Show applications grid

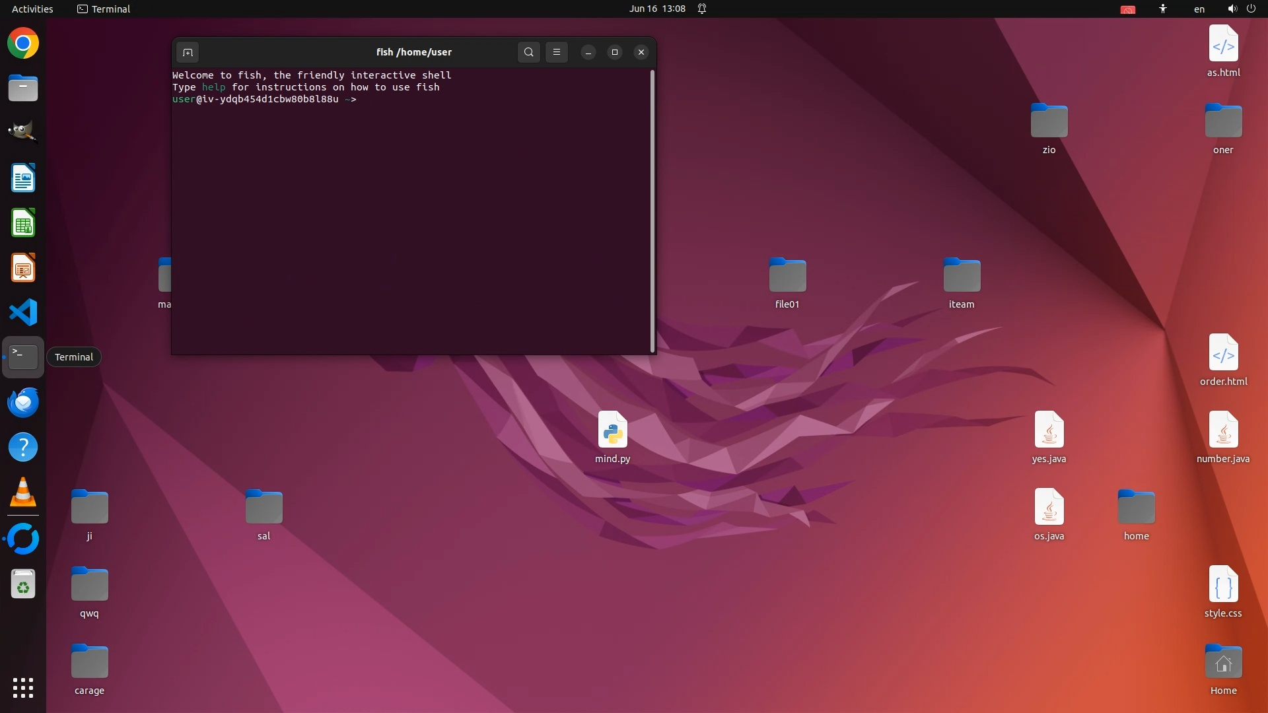[23, 687]
